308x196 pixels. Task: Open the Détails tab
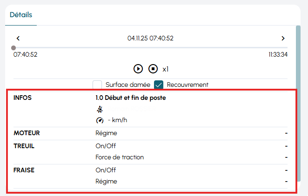click(x=21, y=15)
